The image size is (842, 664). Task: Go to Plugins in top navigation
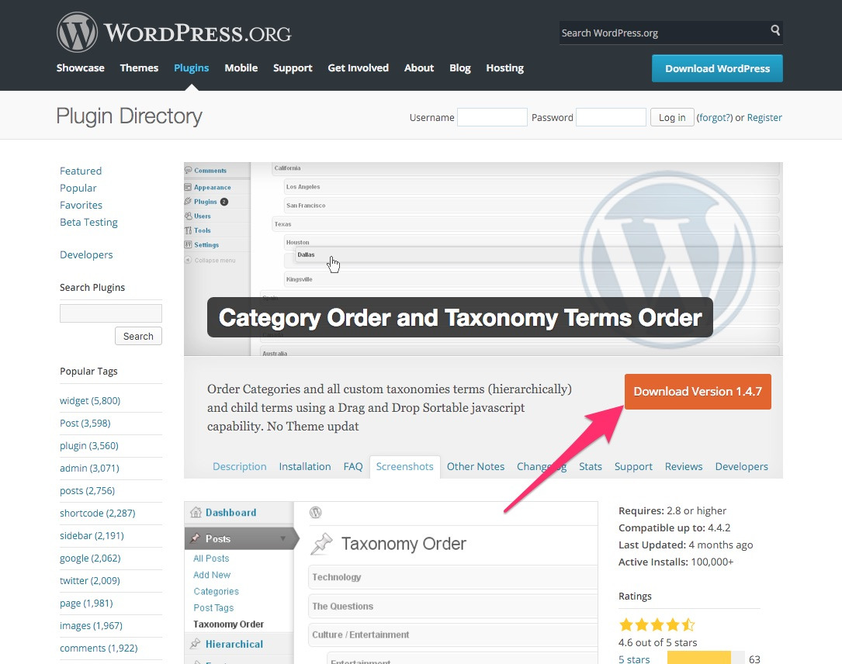pyautogui.click(x=191, y=67)
